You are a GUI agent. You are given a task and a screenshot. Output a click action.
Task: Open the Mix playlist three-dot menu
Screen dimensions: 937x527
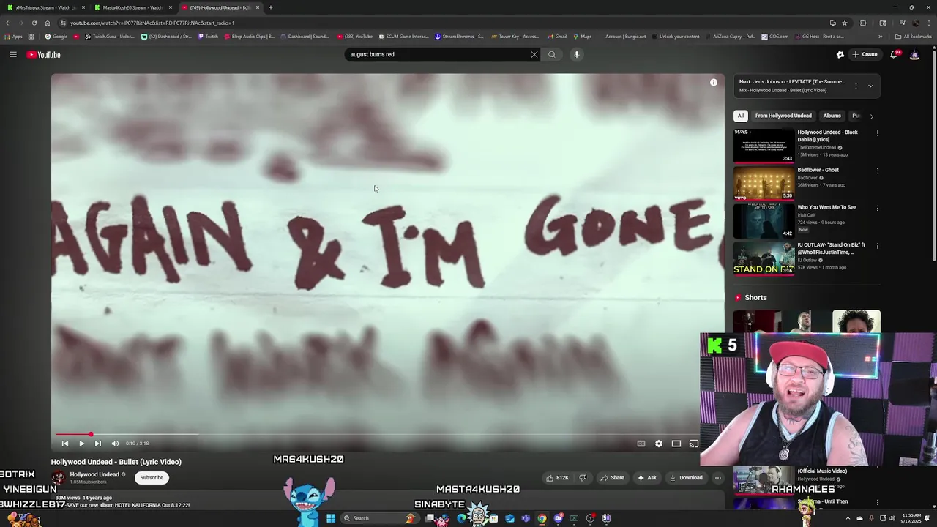coord(856,86)
